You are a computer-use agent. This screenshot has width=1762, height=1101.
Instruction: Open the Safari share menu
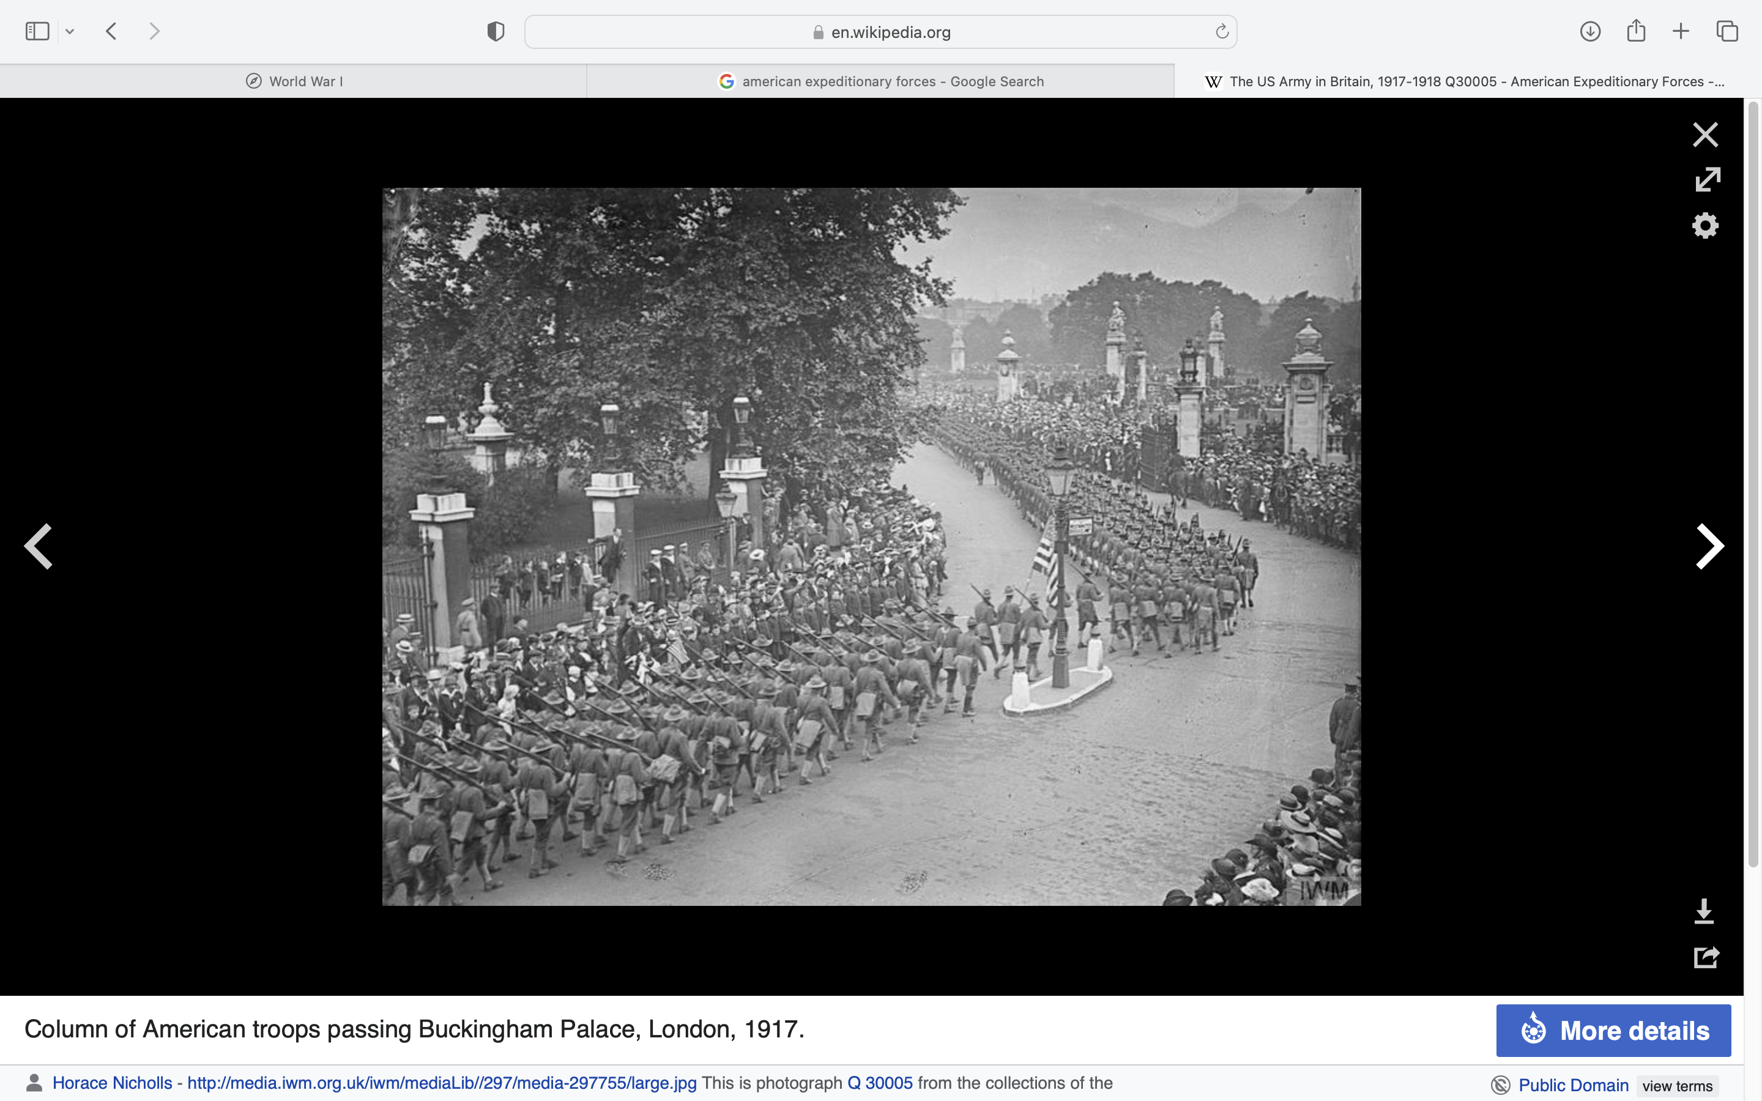coord(1636,31)
